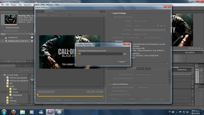Viewport: 204px width, 115px height.
Task: Select Sequence 01 in project panel
Action: click(13, 37)
